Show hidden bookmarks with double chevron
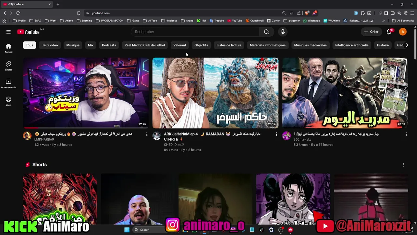Image resolution: width=417 pixels, height=235 pixels. point(383,21)
